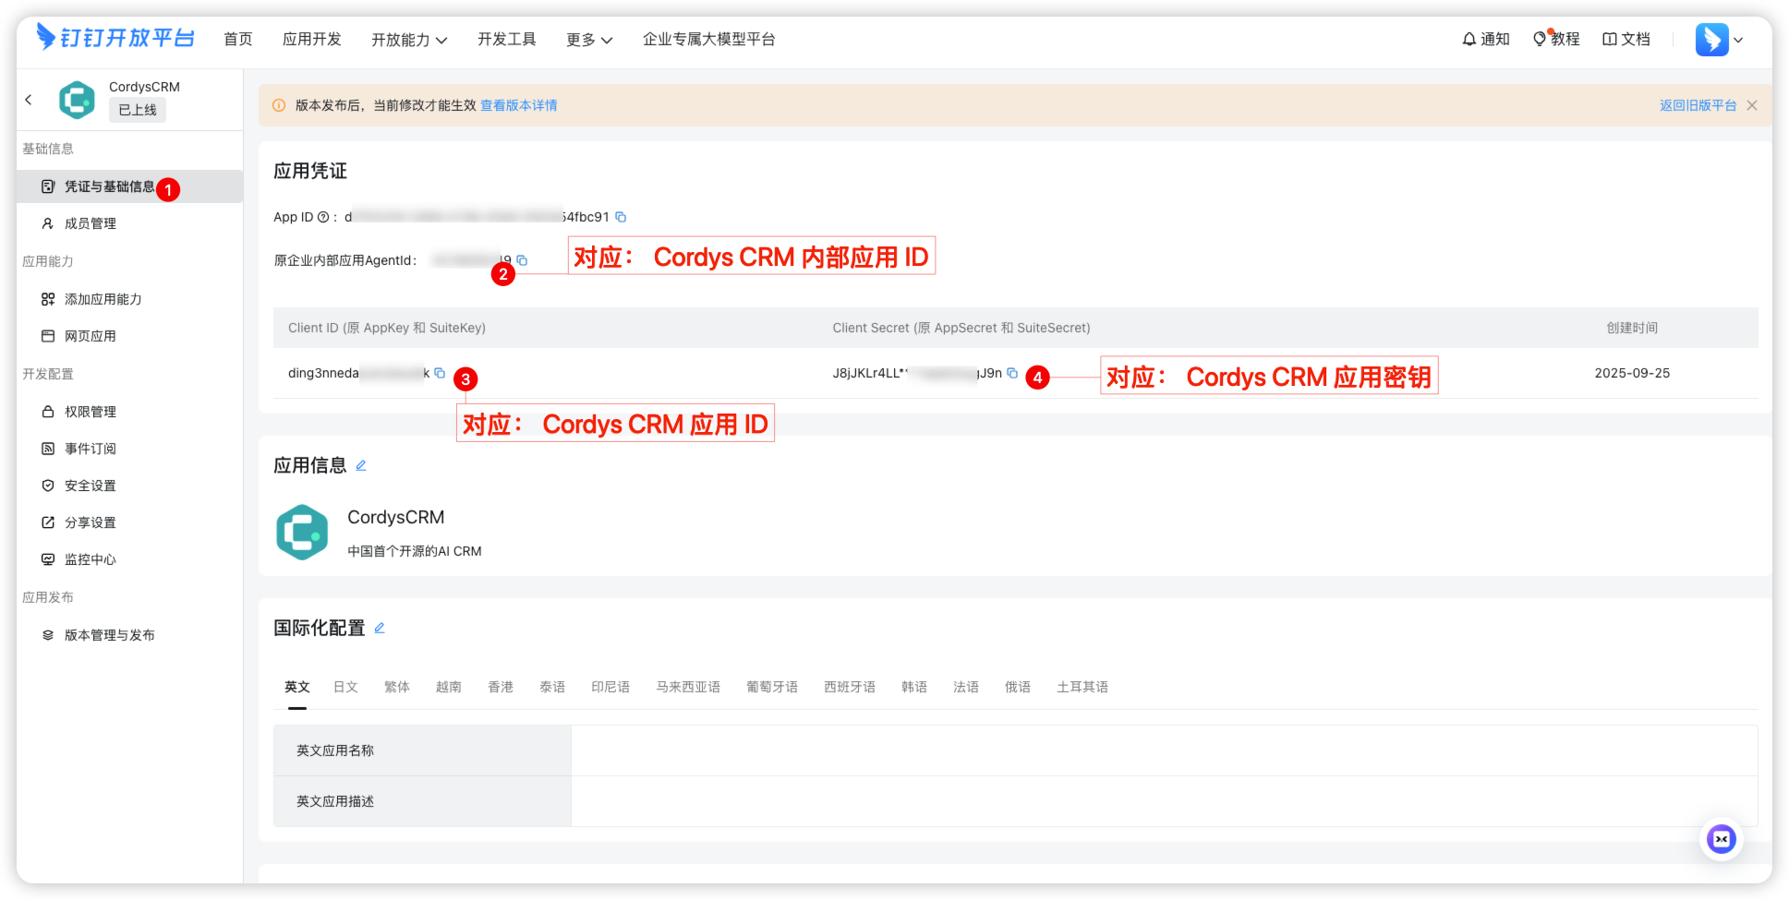Edit 国际化配置 via pencil icon

coord(379,628)
